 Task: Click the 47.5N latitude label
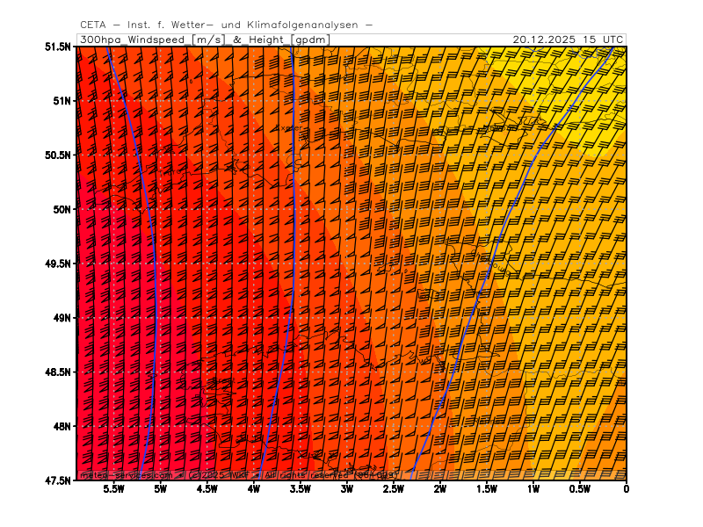point(58,480)
